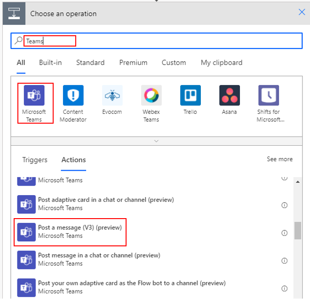Viewport: 310px width, 299px height.
Task: Click Teams icon beside Post adaptive card in chat
Action: [x=26, y=205]
